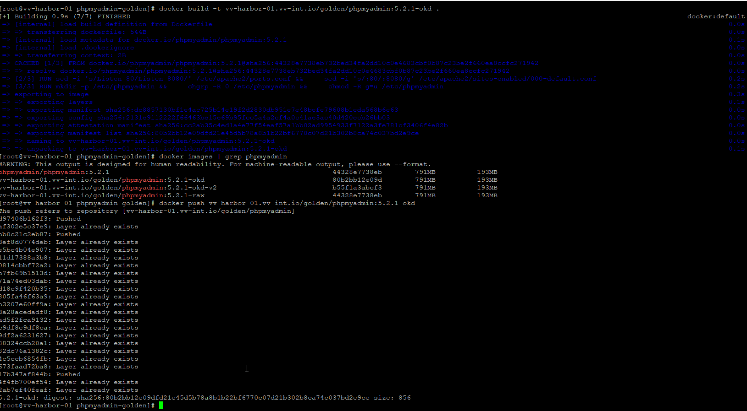Click the 17b347af844b Pushed layer line
Viewport: 747px width, 411px height.
coord(40,374)
